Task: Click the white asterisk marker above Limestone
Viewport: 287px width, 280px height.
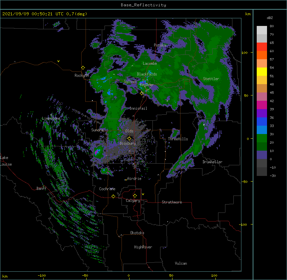Action: [51, 115]
